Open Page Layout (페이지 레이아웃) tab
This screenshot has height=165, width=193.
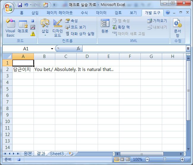[60, 13]
